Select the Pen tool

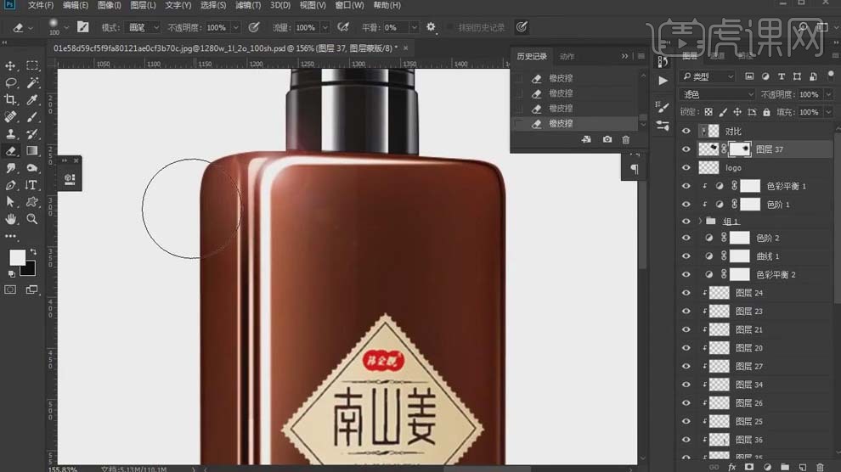(10, 185)
